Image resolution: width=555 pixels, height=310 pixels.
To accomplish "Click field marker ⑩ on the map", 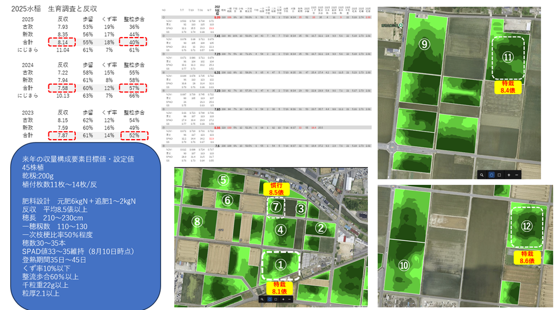I will [x=404, y=265].
